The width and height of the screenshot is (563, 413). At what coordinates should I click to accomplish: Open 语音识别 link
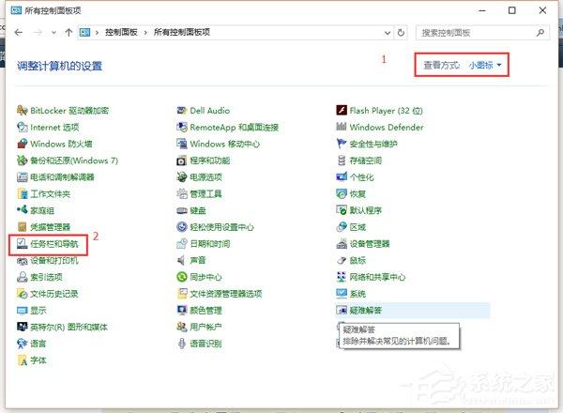(205, 344)
